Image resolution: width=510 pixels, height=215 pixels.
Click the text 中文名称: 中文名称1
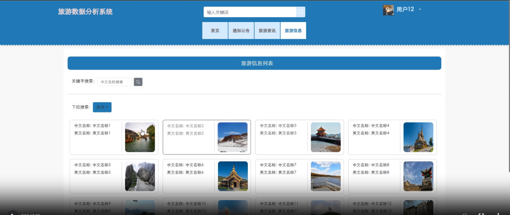[92, 126]
